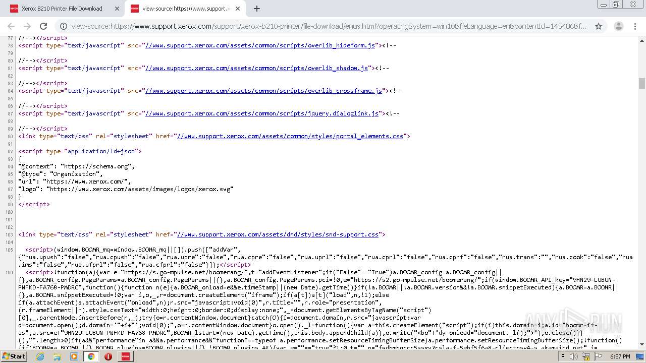Click source line number 106
This screenshot has width=646, height=363.
point(9,272)
